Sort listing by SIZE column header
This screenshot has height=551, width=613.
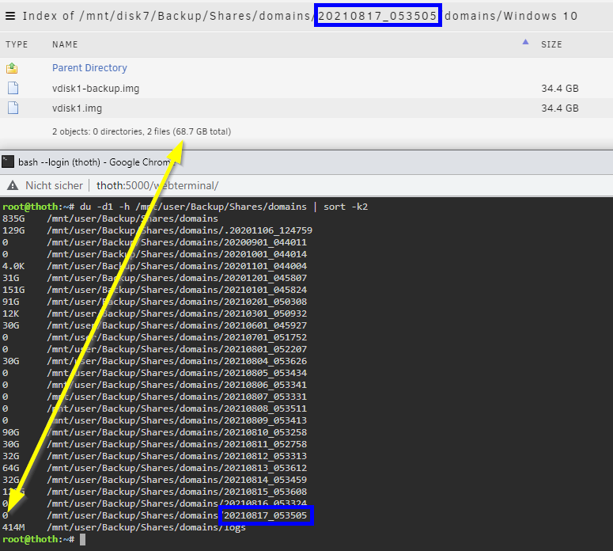[551, 44]
